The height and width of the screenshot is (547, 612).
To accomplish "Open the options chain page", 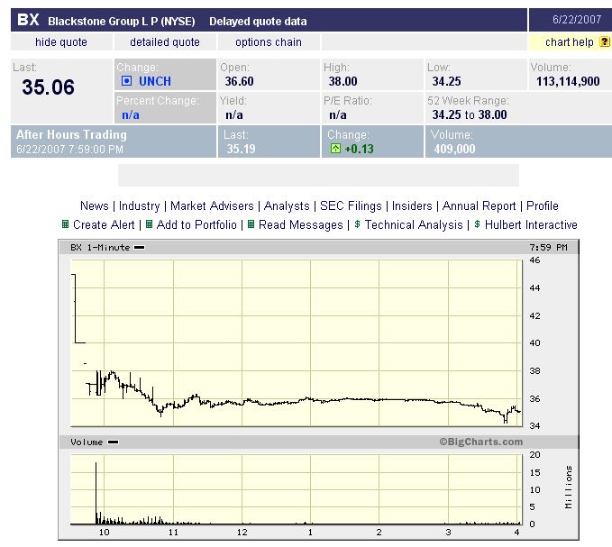I will point(269,41).
